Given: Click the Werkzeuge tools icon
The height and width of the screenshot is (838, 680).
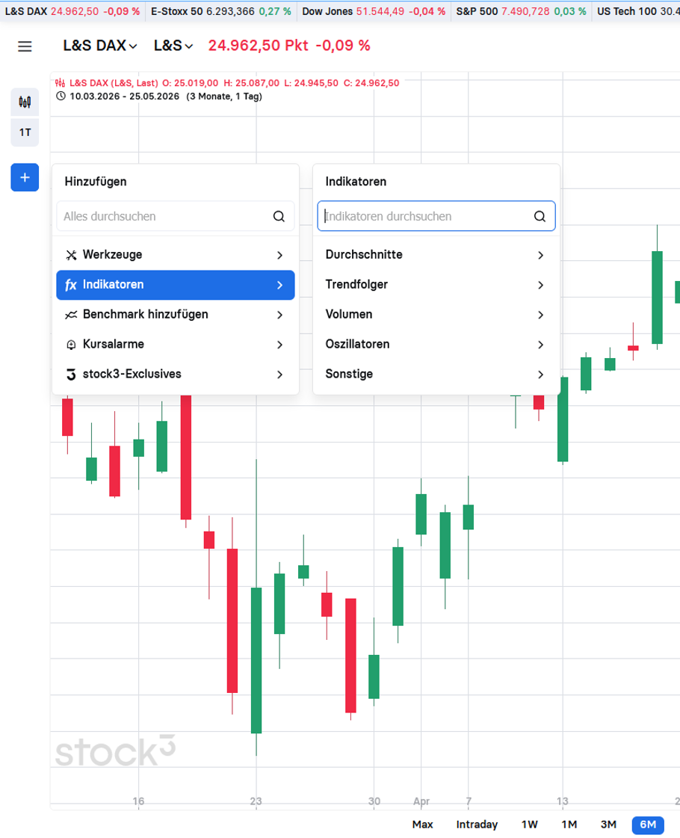Looking at the screenshot, I should (71, 255).
